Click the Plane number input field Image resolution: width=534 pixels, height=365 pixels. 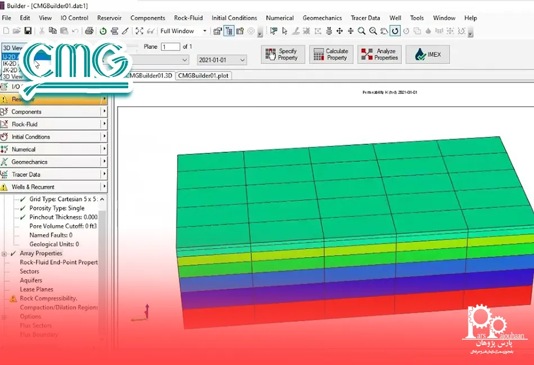tap(170, 47)
